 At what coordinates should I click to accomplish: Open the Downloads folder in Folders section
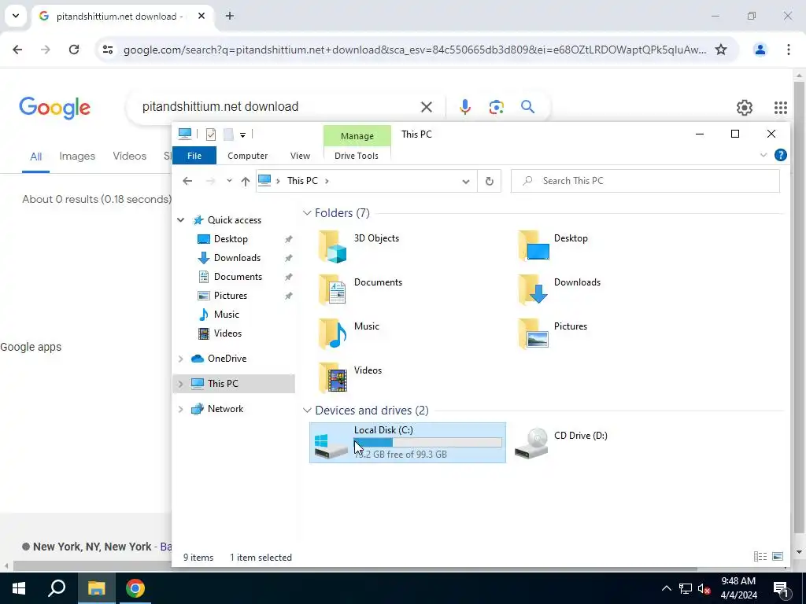click(x=534, y=289)
